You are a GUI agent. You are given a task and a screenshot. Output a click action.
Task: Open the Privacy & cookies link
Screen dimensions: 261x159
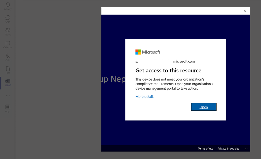228,149
